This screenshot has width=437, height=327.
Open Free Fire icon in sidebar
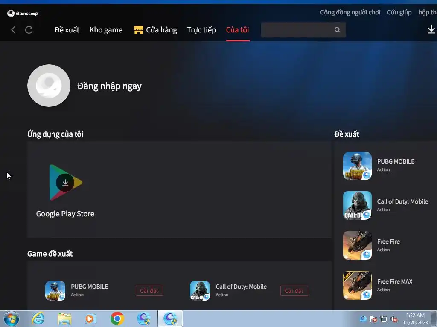pyautogui.click(x=357, y=245)
